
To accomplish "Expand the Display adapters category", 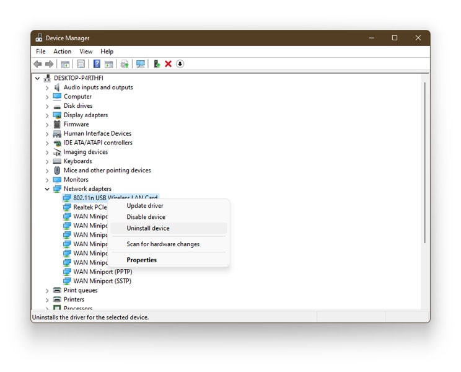I will (47, 115).
